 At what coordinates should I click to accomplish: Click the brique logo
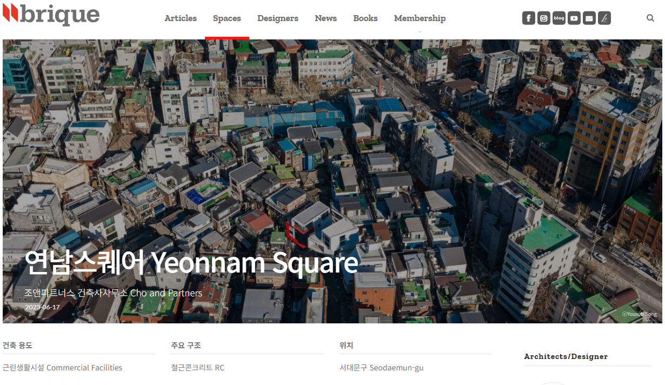51,15
